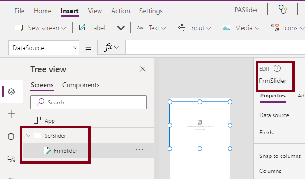The image size is (305, 179).
Task: Open the Media dropdown chevron
Action: [257, 28]
